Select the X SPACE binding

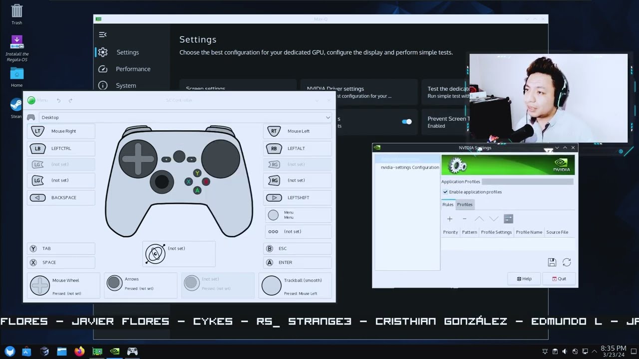[61, 262]
